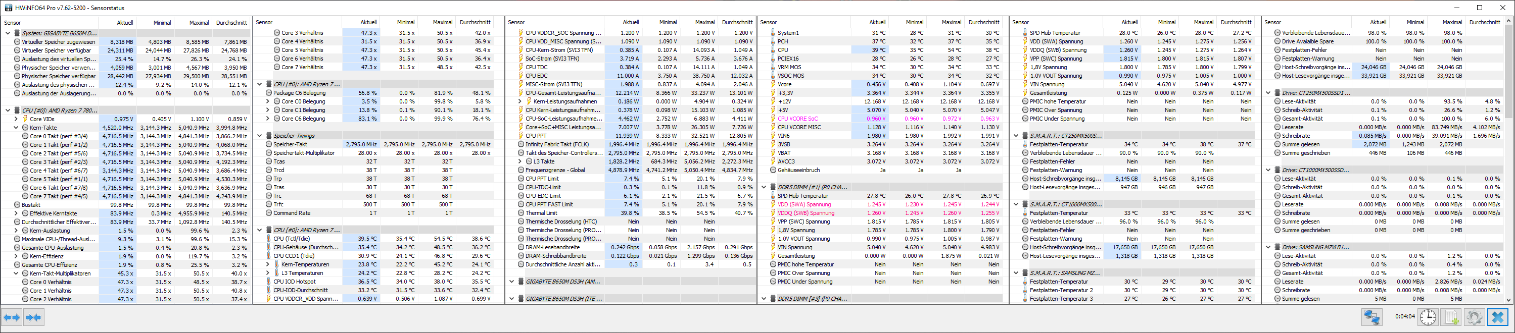Screen dimensions: 1515x333
Task: Click the elapsed time 0:04:04 display
Action: pyautogui.click(x=1404, y=316)
